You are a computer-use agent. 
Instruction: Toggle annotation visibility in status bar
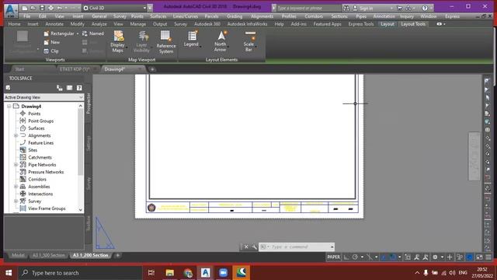(416, 257)
